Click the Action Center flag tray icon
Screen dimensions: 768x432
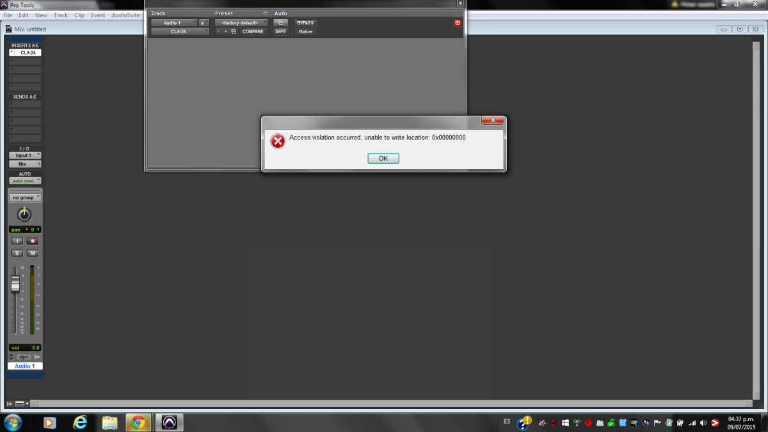pos(657,423)
